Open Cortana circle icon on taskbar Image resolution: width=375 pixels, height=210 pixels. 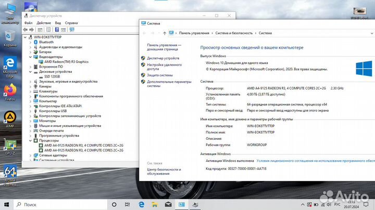114,204
